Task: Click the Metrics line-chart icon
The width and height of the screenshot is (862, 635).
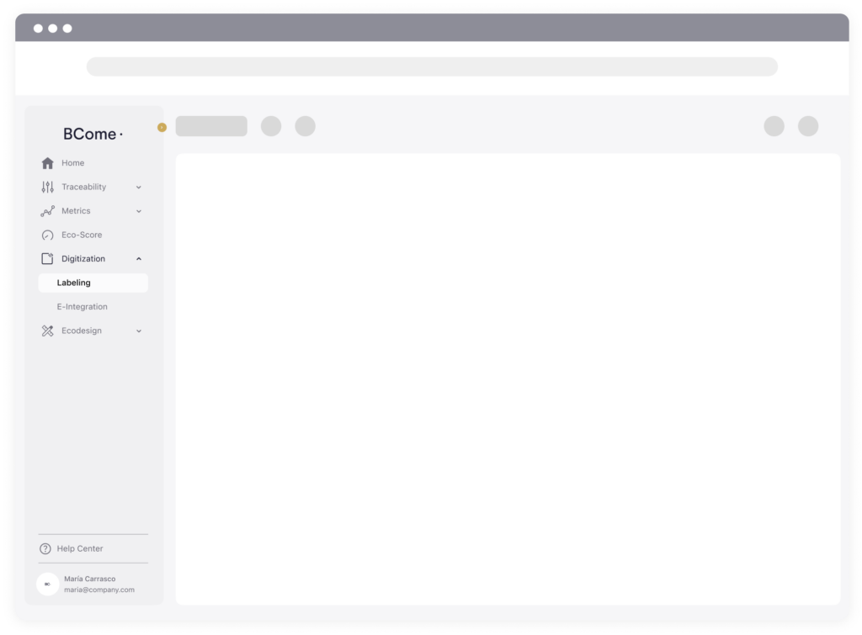Action: tap(48, 211)
